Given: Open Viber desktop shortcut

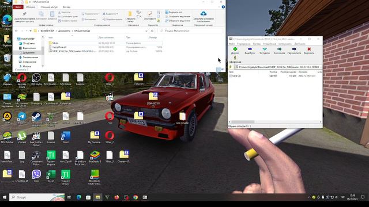Looking at the screenshot, I should (x=36, y=177).
